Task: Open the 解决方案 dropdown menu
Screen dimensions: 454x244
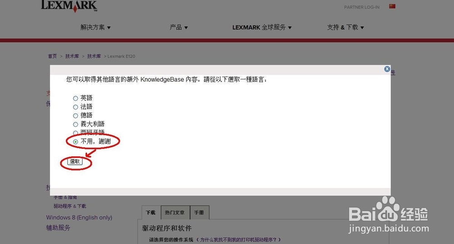Action: (95, 28)
